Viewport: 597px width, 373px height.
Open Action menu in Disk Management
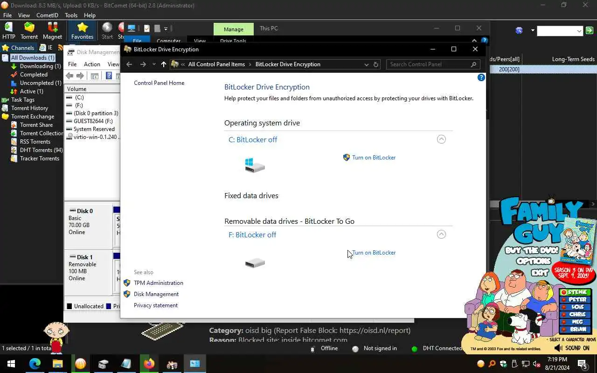[92, 64]
